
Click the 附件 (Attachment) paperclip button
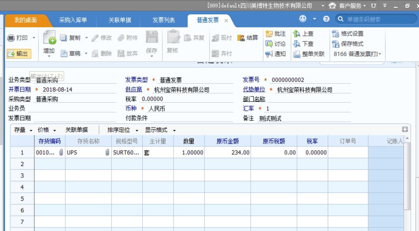tap(127, 38)
